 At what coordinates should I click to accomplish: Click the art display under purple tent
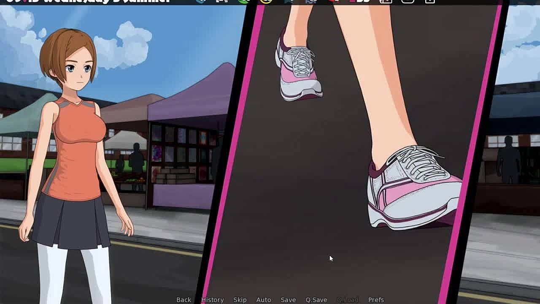181,148
